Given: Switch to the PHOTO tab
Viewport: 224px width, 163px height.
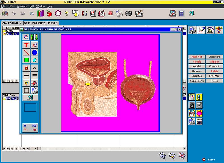Looking at the screenshot, I should (x=53, y=23).
